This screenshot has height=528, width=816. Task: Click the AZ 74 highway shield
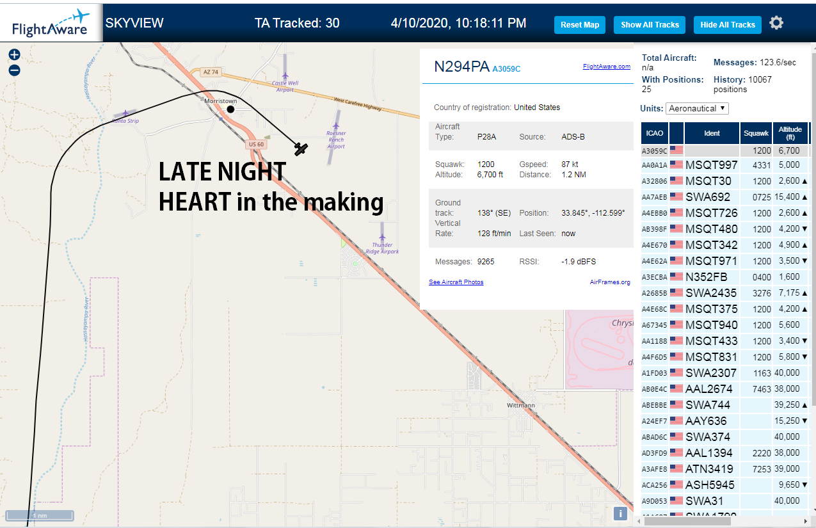[211, 72]
